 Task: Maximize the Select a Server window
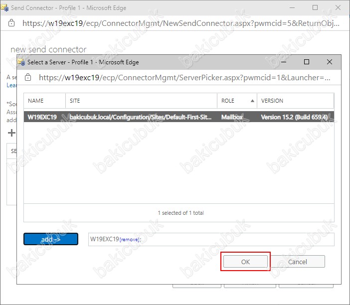pyautogui.click(x=307, y=62)
